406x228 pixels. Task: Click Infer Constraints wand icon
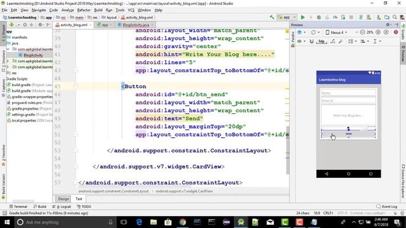[x=341, y=41]
